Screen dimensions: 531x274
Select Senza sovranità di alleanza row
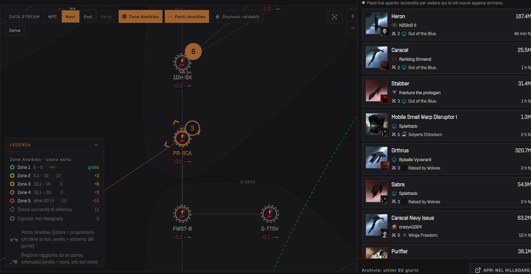click(54, 209)
